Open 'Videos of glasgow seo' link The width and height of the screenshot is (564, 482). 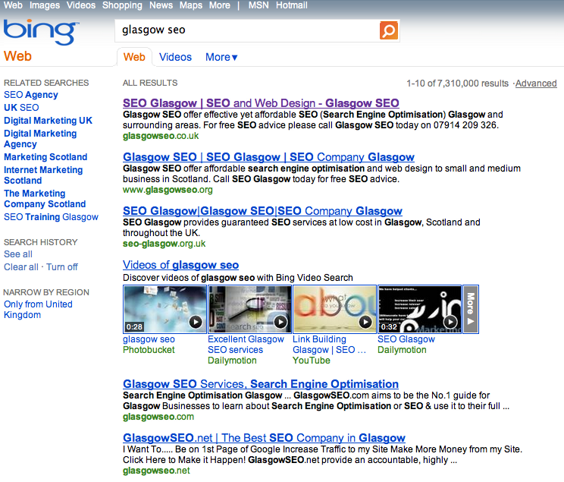tap(180, 265)
